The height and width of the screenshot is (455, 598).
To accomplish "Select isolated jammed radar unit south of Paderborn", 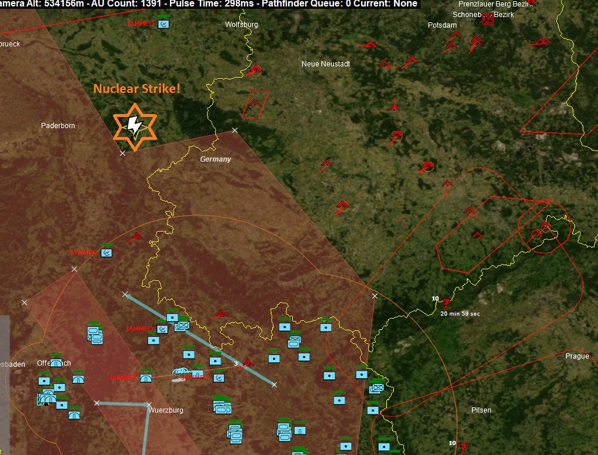I will point(106,252).
